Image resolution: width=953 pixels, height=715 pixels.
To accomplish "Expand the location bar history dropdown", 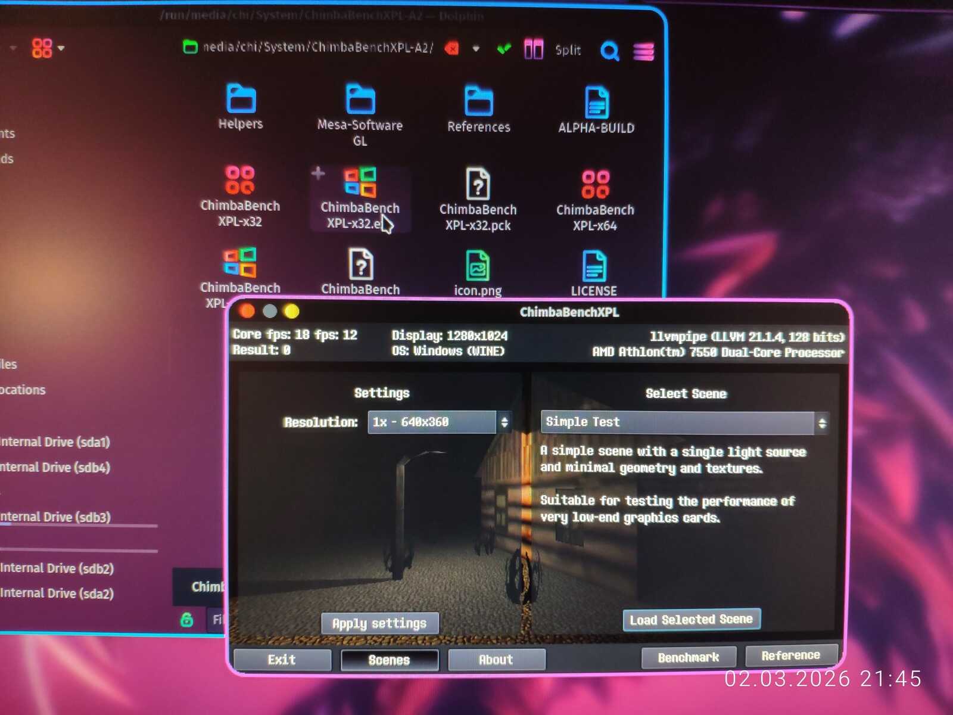I will pos(476,49).
